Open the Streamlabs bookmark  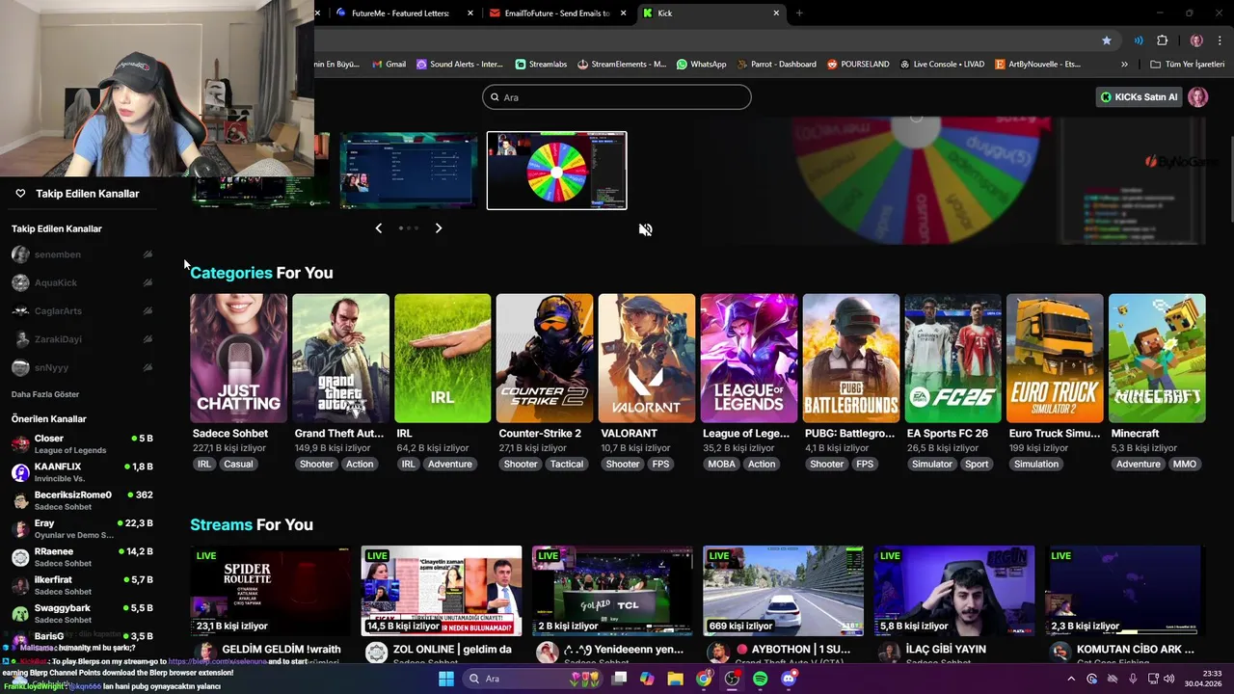coord(541,64)
